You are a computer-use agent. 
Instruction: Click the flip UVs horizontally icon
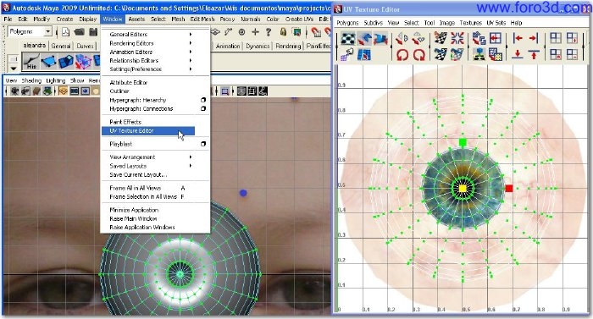(x=402, y=38)
